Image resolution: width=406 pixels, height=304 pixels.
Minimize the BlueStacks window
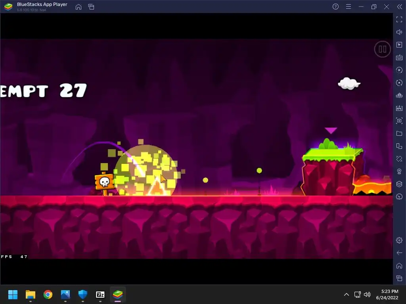[x=361, y=7]
